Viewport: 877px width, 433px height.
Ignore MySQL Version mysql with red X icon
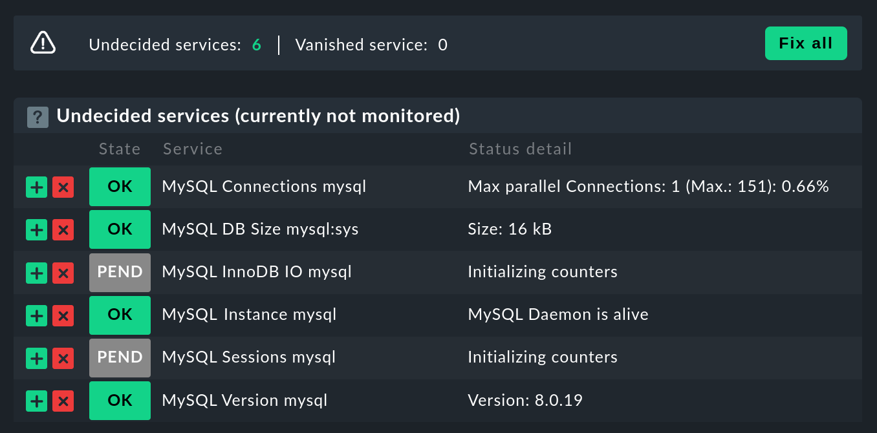click(x=63, y=401)
